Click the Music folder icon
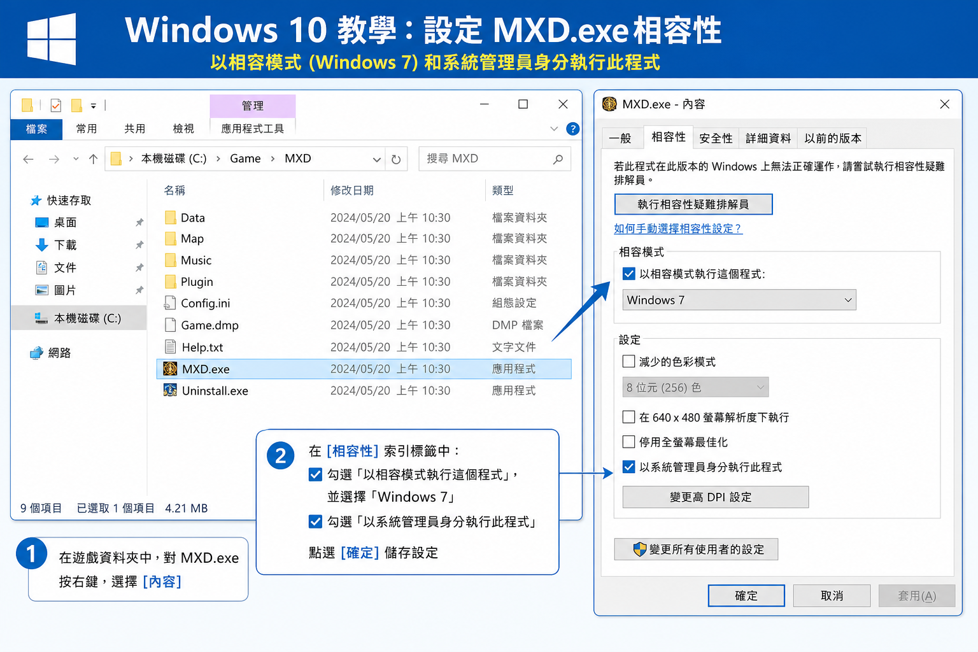This screenshot has width=978, height=652. [170, 260]
